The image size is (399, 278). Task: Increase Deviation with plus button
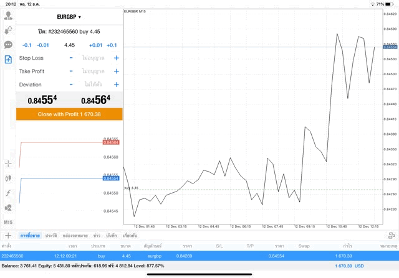click(x=117, y=85)
